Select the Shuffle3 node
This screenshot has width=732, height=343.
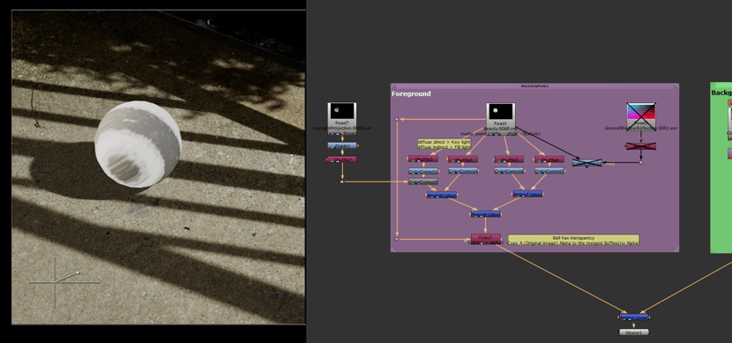pyautogui.click(x=423, y=159)
